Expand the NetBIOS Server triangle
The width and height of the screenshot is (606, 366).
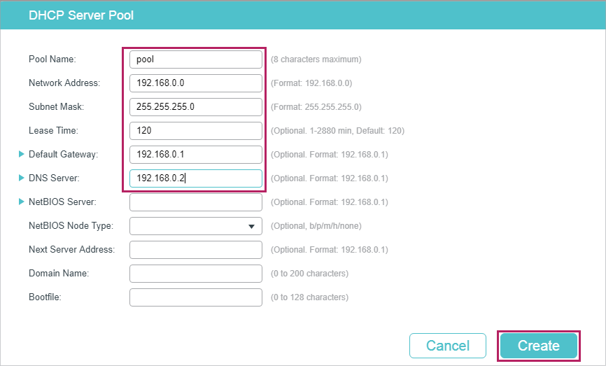(21, 202)
